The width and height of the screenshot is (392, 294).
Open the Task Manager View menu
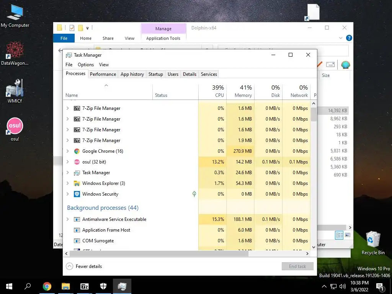click(104, 64)
